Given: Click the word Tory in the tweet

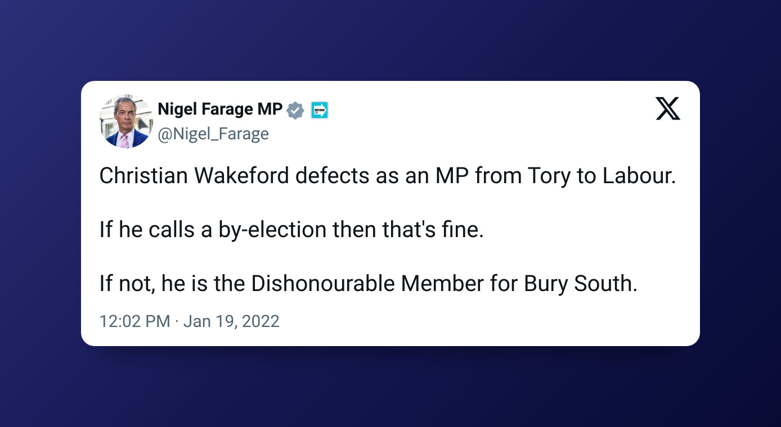Looking at the screenshot, I should click(549, 176).
